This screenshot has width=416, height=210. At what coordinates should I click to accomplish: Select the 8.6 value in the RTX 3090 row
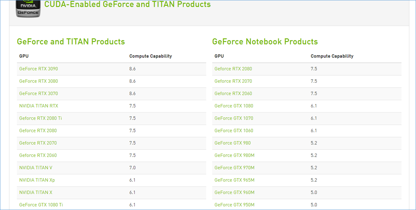coord(132,69)
